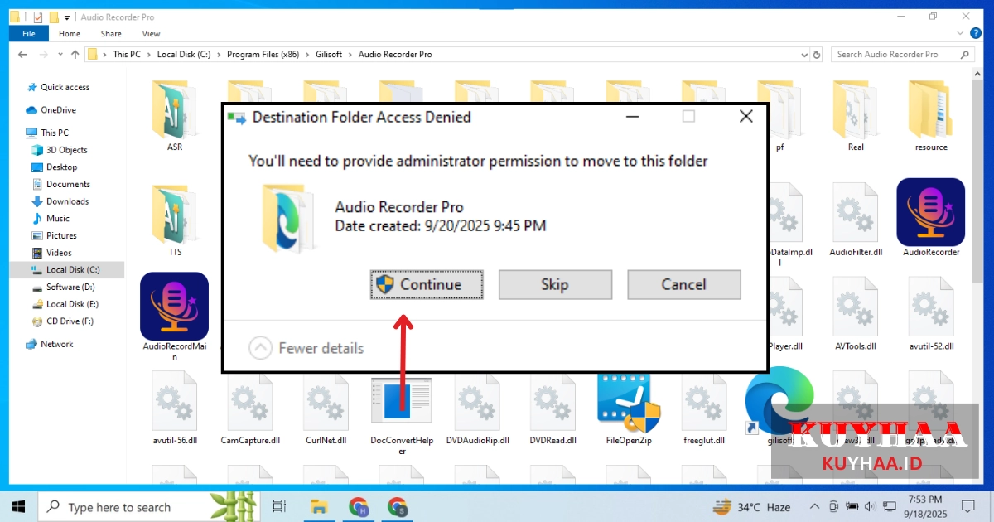
Task: Select This PC in the navigation pane
Action: (55, 133)
